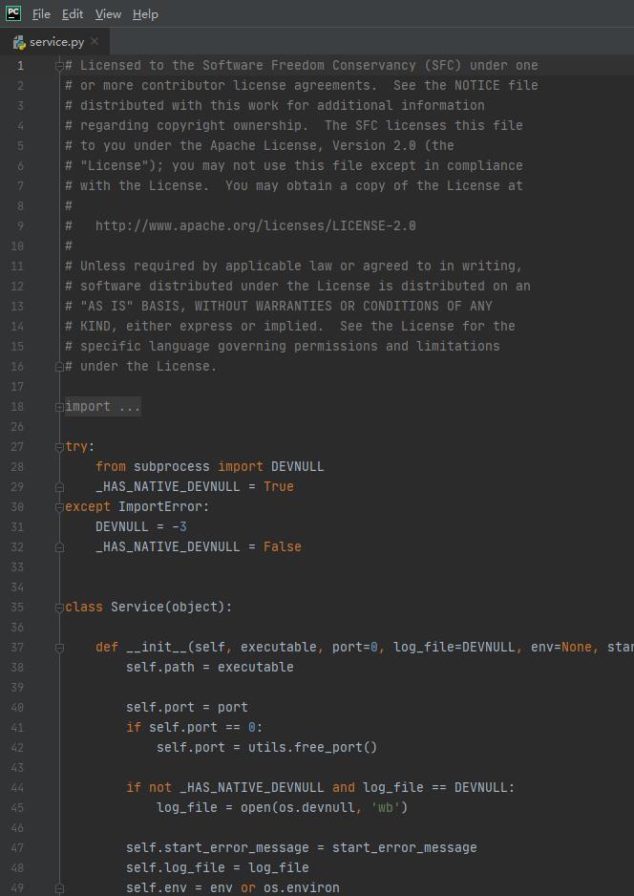Click the Python file icon on service.py tab
The width and height of the screenshot is (634, 896).
tap(19, 42)
